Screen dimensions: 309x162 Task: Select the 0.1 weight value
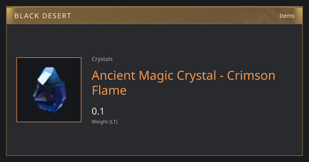(x=98, y=111)
